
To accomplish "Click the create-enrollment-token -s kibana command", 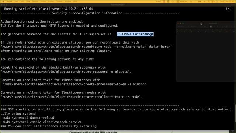I will [x=75, y=84].
